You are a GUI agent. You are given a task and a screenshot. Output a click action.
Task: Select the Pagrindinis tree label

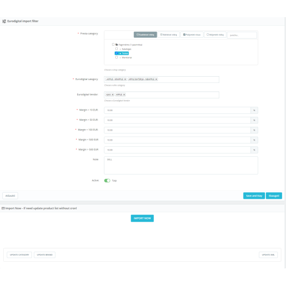pyautogui.click(x=131, y=45)
